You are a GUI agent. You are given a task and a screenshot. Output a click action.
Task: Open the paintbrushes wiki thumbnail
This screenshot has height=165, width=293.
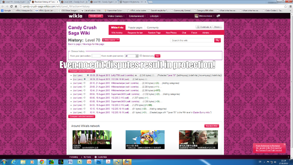92,139
